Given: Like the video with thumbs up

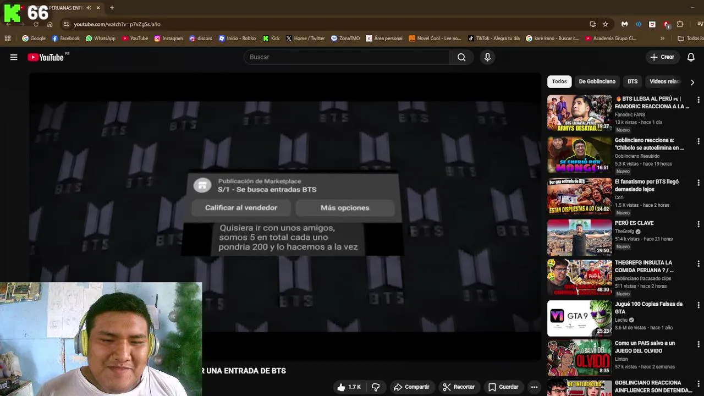Looking at the screenshot, I should tap(349, 387).
